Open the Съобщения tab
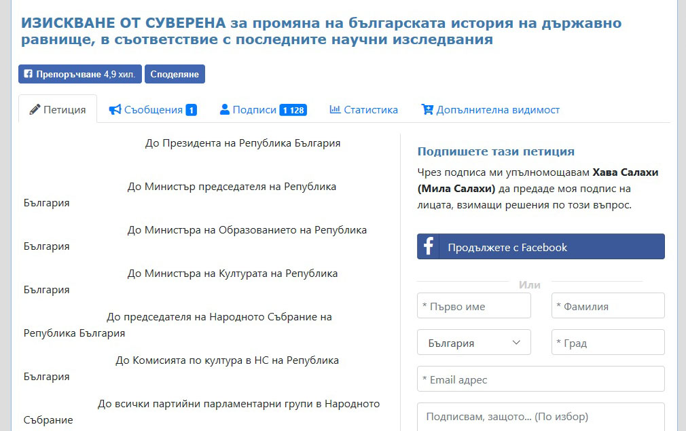Image resolution: width=686 pixels, height=431 pixels. 153,110
